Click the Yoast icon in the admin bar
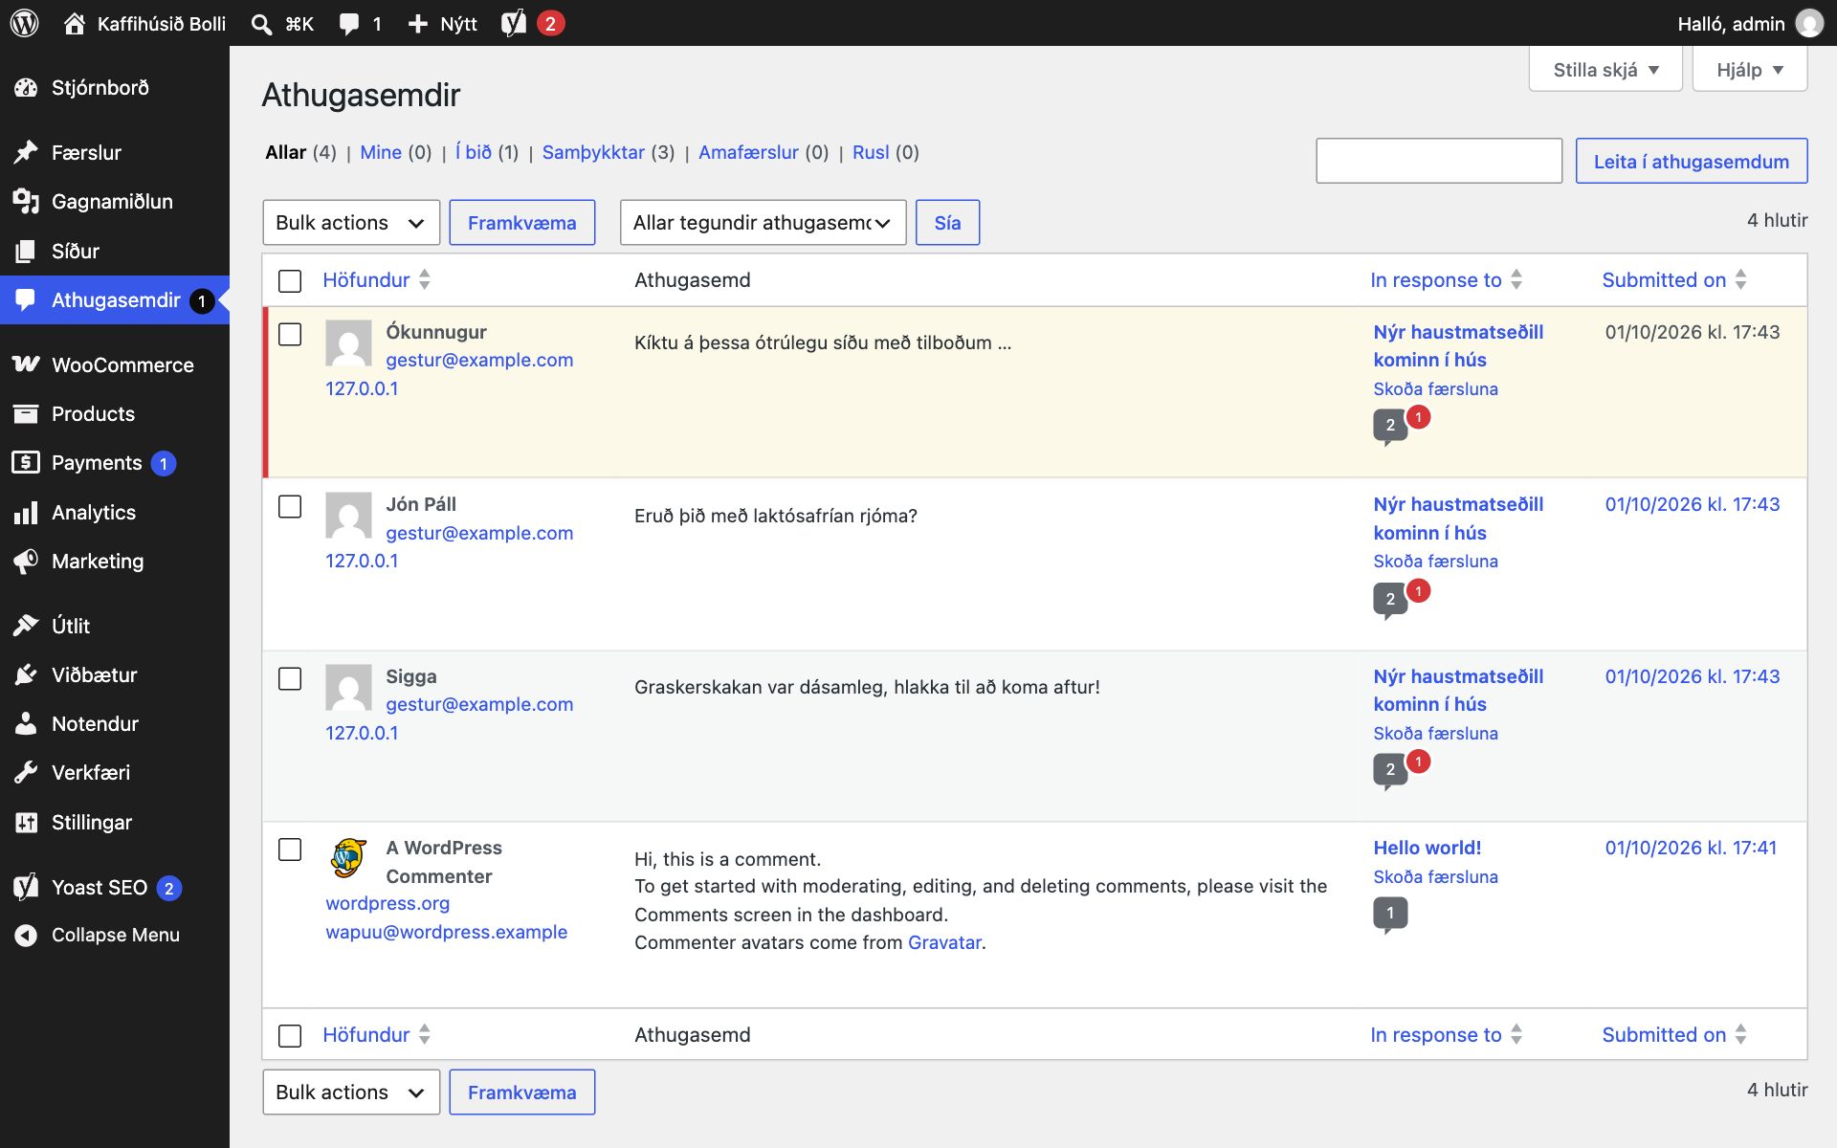The height and width of the screenshot is (1148, 1837). [x=514, y=23]
